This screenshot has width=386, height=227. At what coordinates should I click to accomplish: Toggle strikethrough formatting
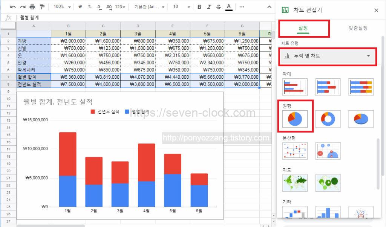coord(219,7)
